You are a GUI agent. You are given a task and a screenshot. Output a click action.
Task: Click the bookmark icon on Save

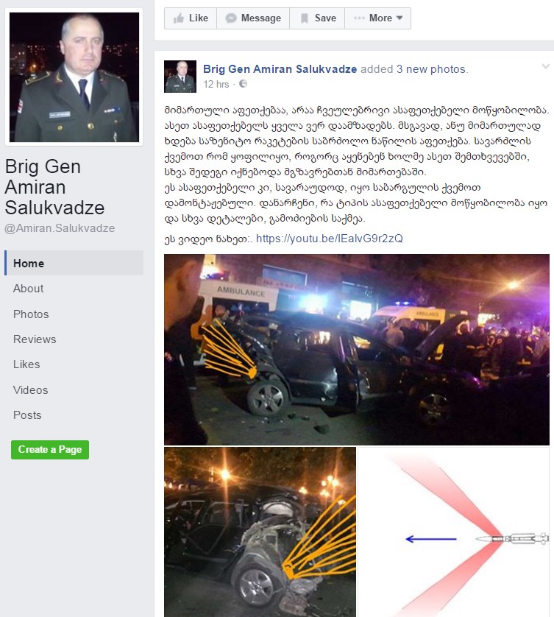305,18
